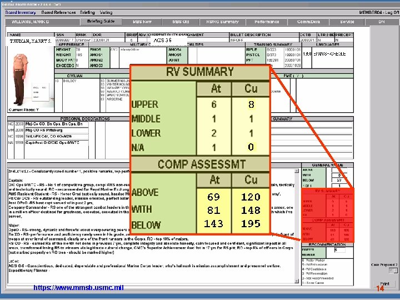The width and height of the screenshot is (400, 300).
Task: Select row Maj-CO RS Pittsburg
Action: pos(57,130)
